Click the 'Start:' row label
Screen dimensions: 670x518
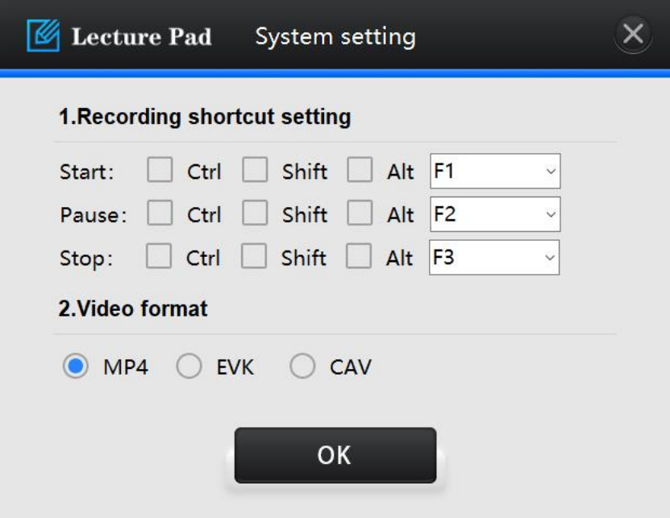tap(87, 172)
